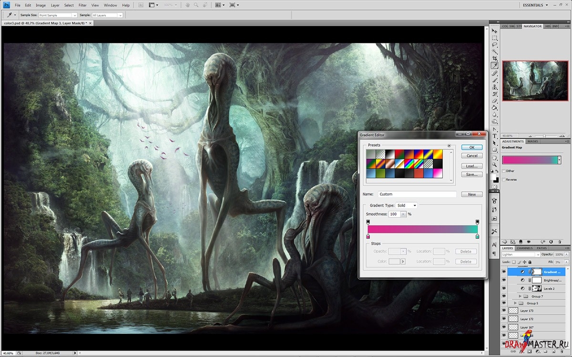The width and height of the screenshot is (572, 357).
Task: Select the Eraser tool
Action: coord(494,101)
